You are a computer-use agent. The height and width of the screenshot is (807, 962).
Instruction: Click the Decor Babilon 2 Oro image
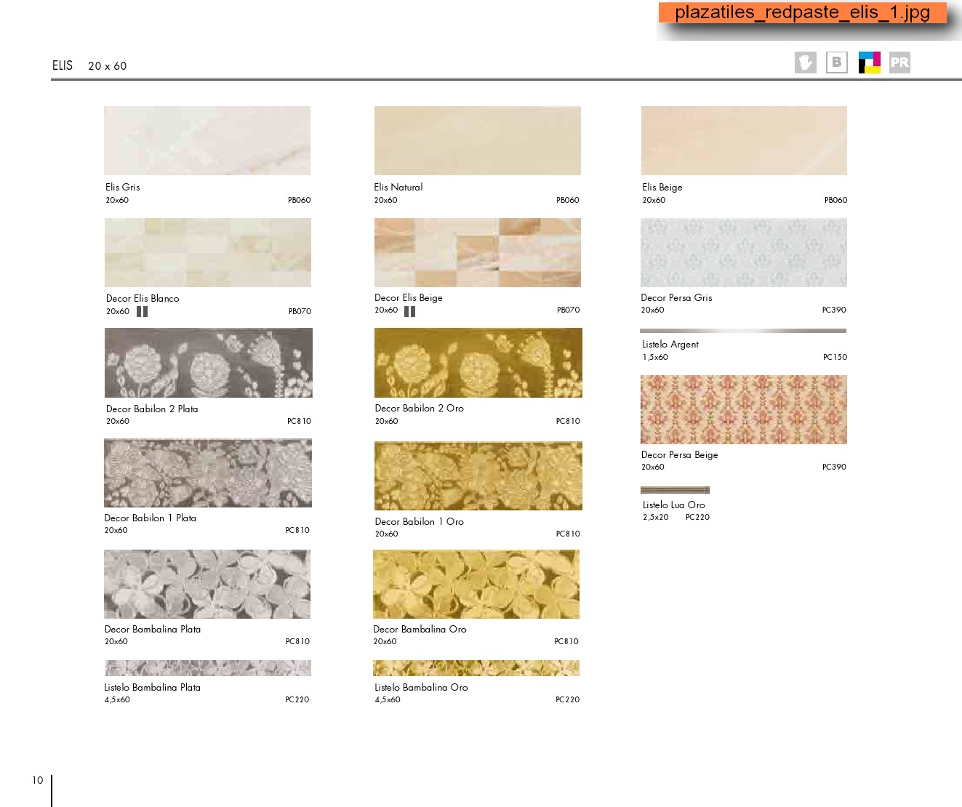[x=478, y=363]
